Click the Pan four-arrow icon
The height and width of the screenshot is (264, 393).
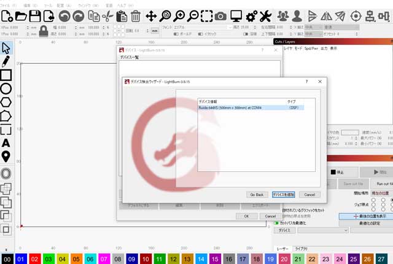(151, 17)
